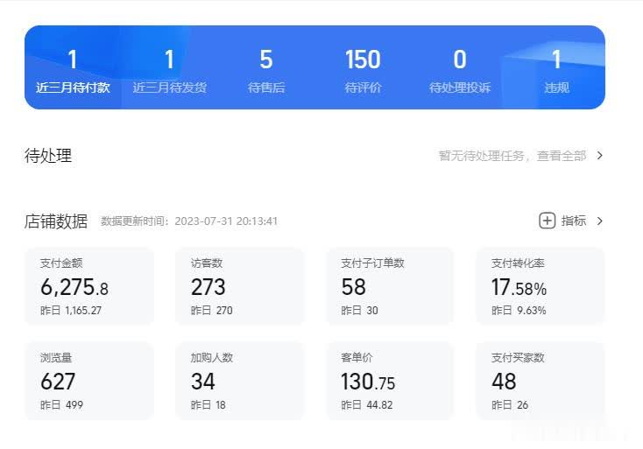The height and width of the screenshot is (449, 643).
Task: Open 待售后 after-sales count
Action: point(266,70)
